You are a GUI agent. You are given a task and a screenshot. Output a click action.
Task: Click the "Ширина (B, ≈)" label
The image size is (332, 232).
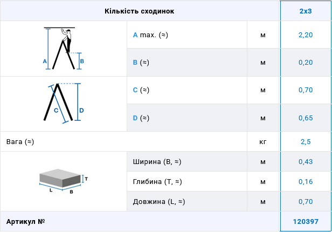(157, 162)
